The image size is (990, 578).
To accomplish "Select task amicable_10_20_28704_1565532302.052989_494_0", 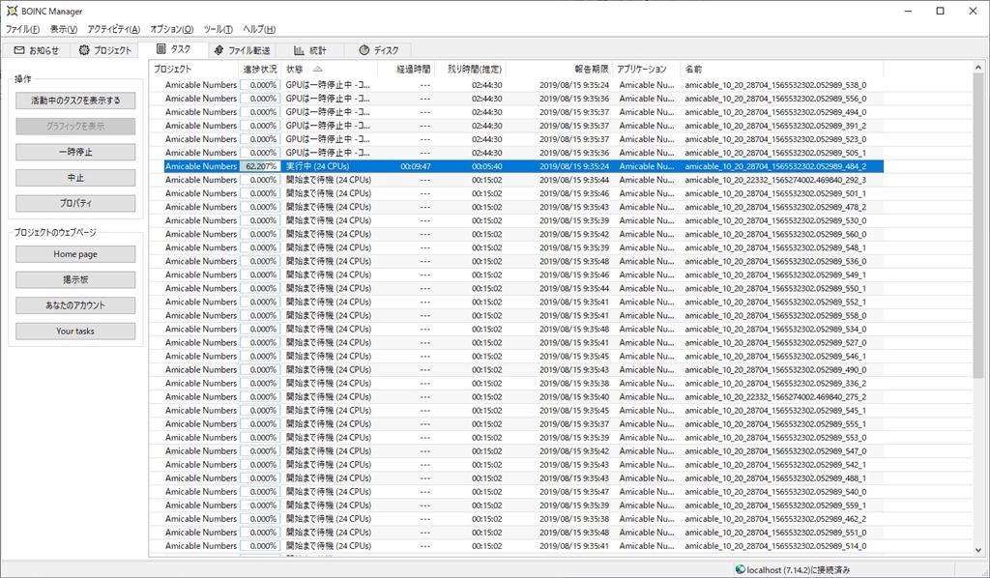I will 516,112.
